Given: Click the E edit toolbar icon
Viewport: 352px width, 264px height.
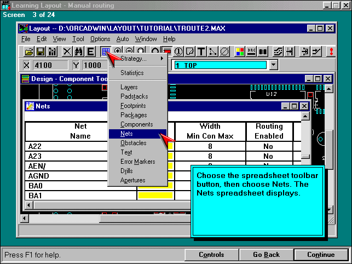Looking at the screenshot, I should [x=90, y=51].
